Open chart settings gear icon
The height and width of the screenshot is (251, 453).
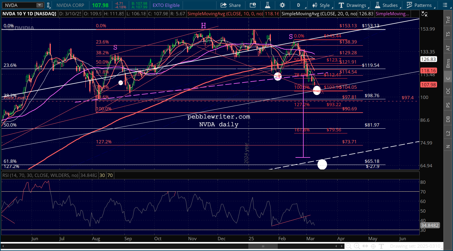click(282, 5)
